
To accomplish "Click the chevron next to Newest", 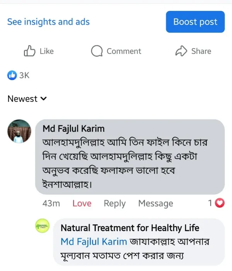I will tap(44, 99).
